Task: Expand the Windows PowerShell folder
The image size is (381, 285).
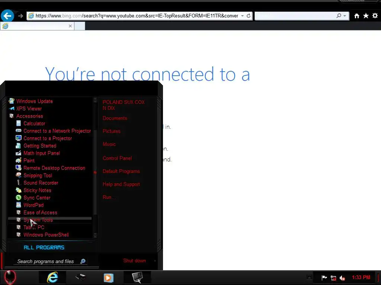Action: click(46, 235)
